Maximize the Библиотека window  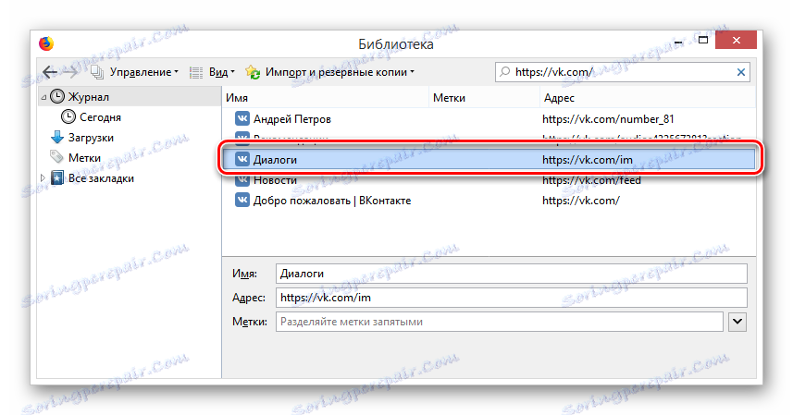coord(703,40)
